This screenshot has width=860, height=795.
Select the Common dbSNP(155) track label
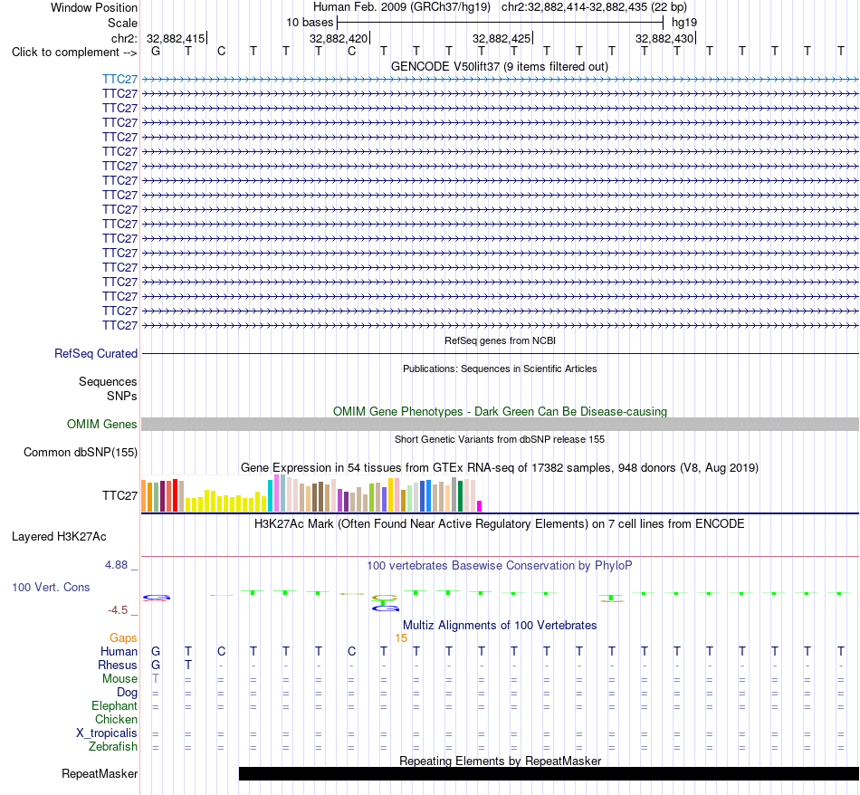80,452
